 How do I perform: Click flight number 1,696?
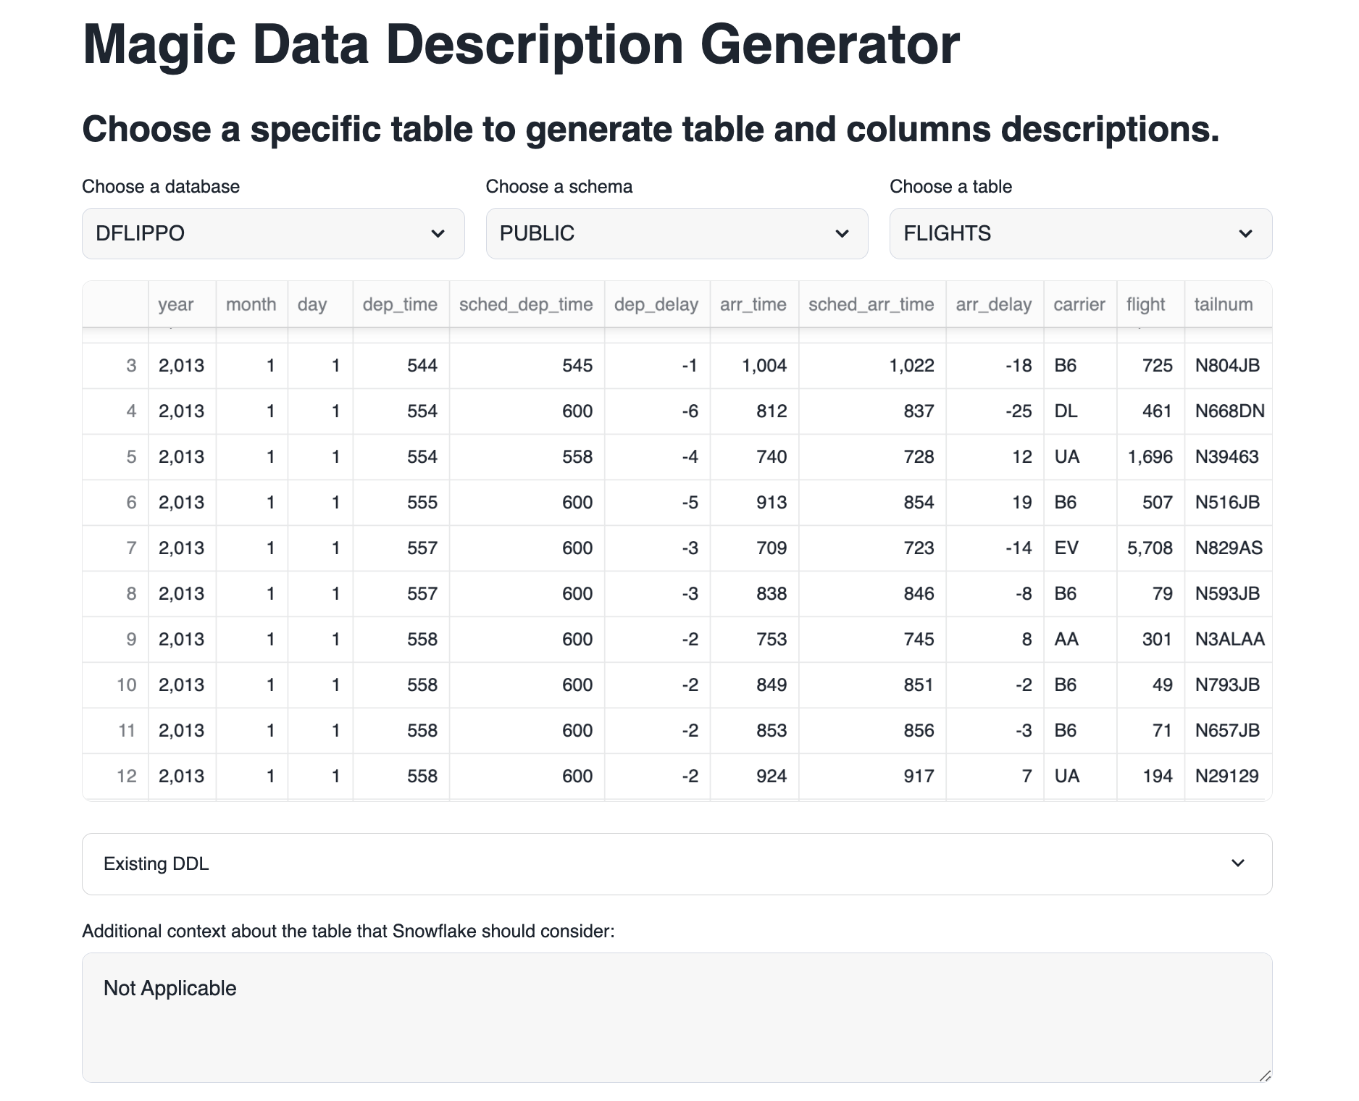1150,456
